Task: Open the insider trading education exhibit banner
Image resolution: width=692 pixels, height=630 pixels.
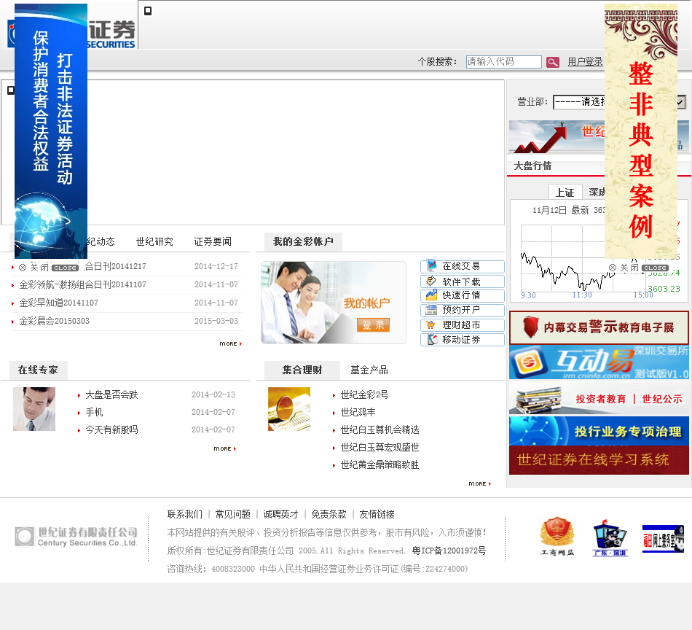Action: 599,327
